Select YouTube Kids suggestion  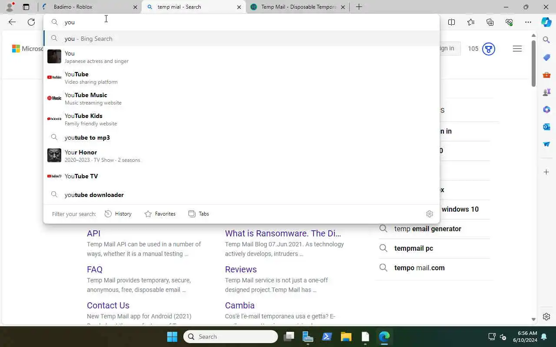[x=242, y=119]
